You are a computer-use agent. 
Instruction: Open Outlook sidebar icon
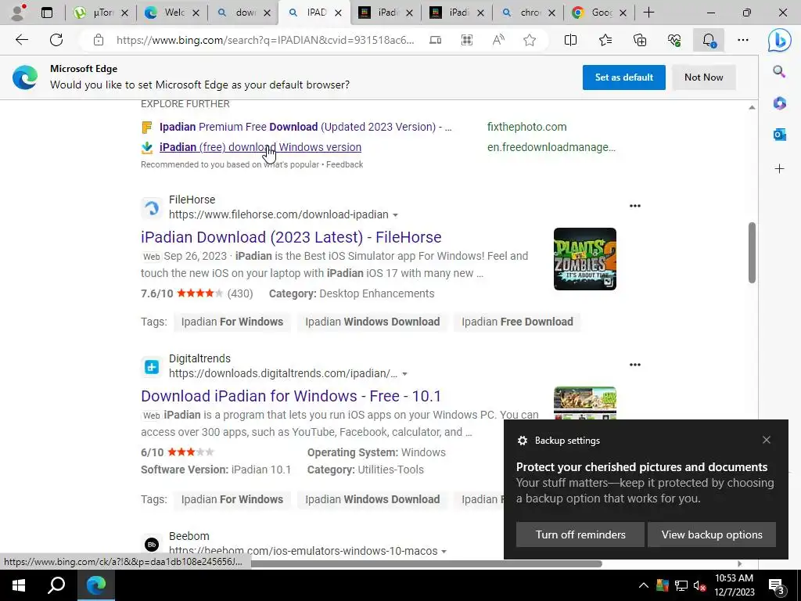pyautogui.click(x=779, y=135)
